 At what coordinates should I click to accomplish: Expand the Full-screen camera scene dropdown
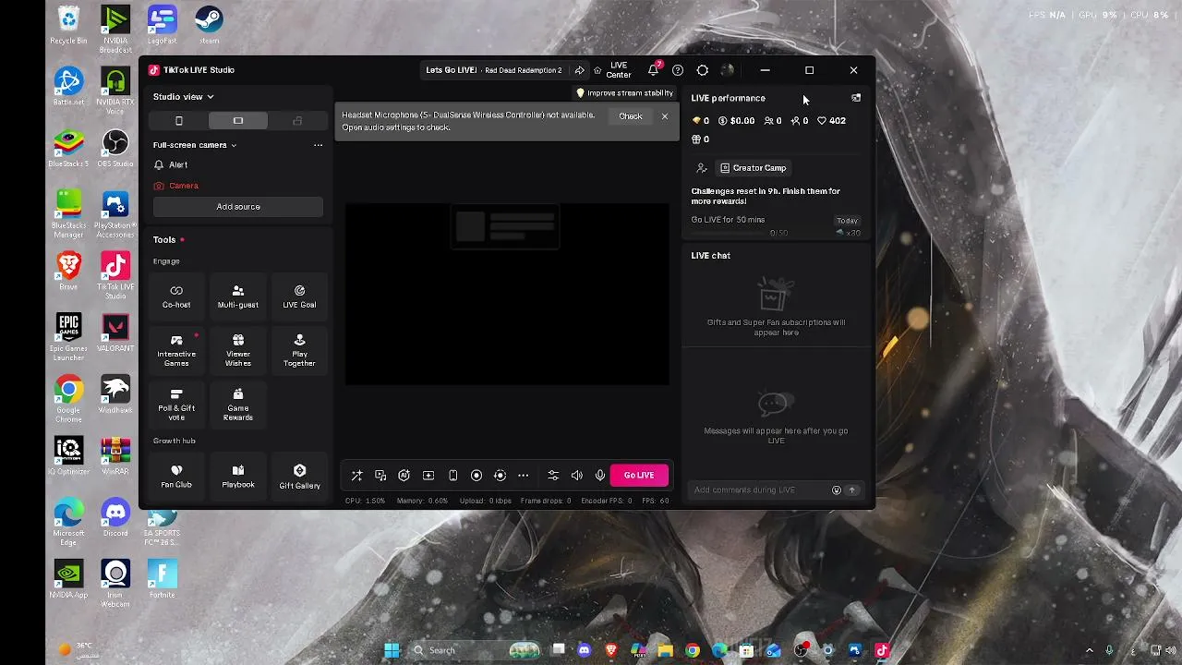195,145
